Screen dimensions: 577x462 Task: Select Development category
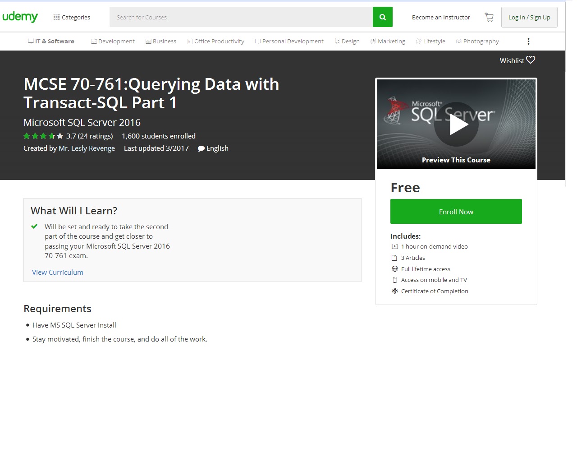[x=113, y=41]
